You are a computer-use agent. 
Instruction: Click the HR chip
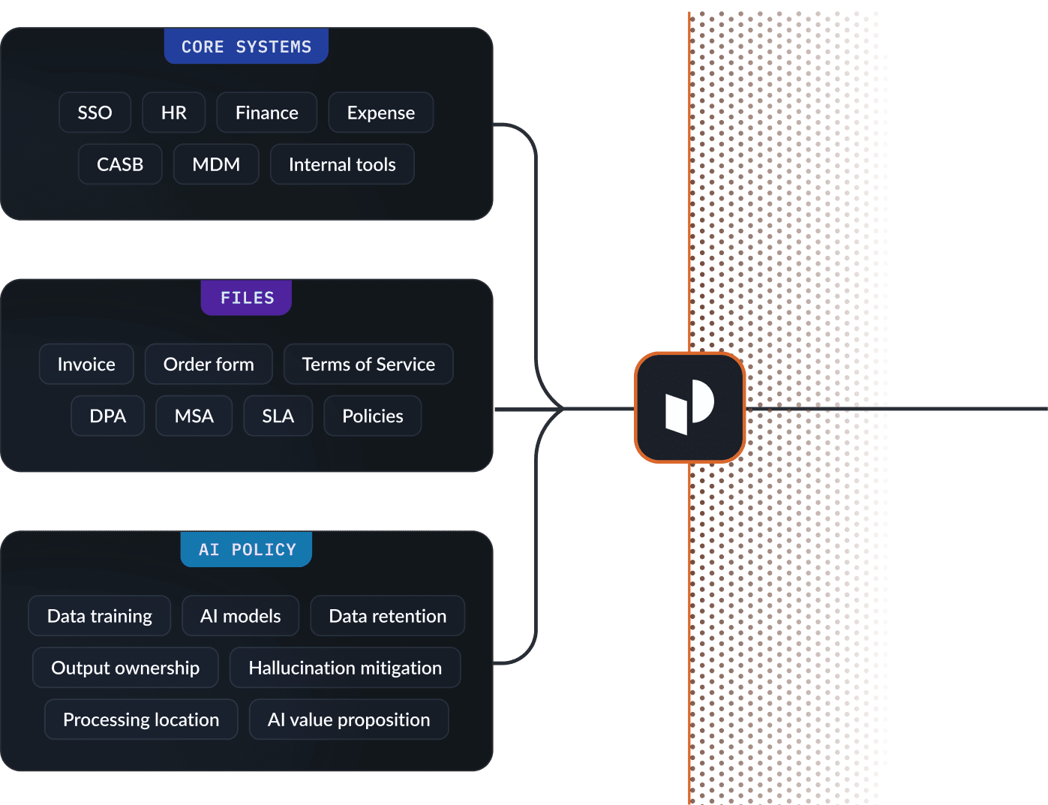[174, 113]
